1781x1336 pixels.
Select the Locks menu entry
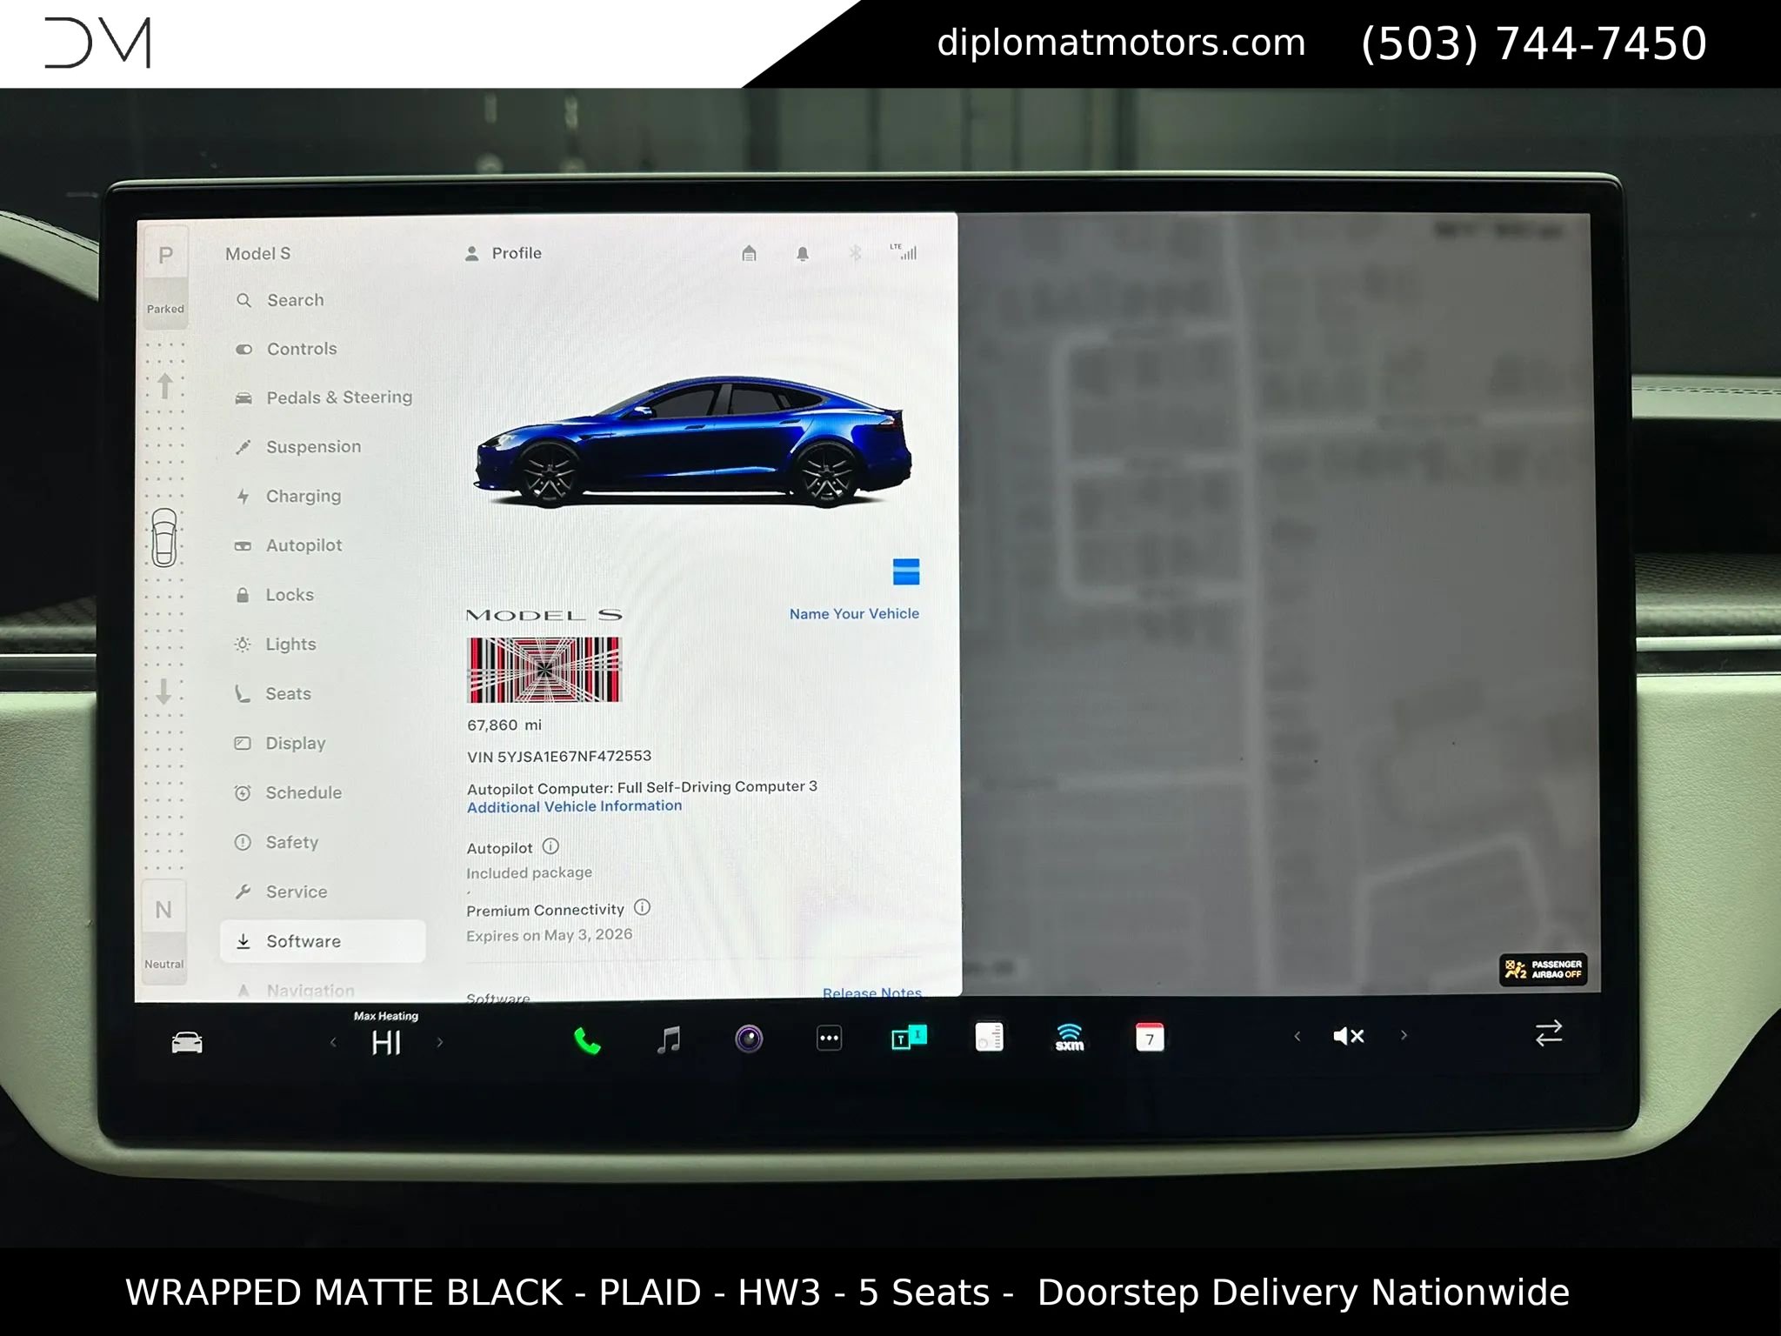[x=275, y=595]
